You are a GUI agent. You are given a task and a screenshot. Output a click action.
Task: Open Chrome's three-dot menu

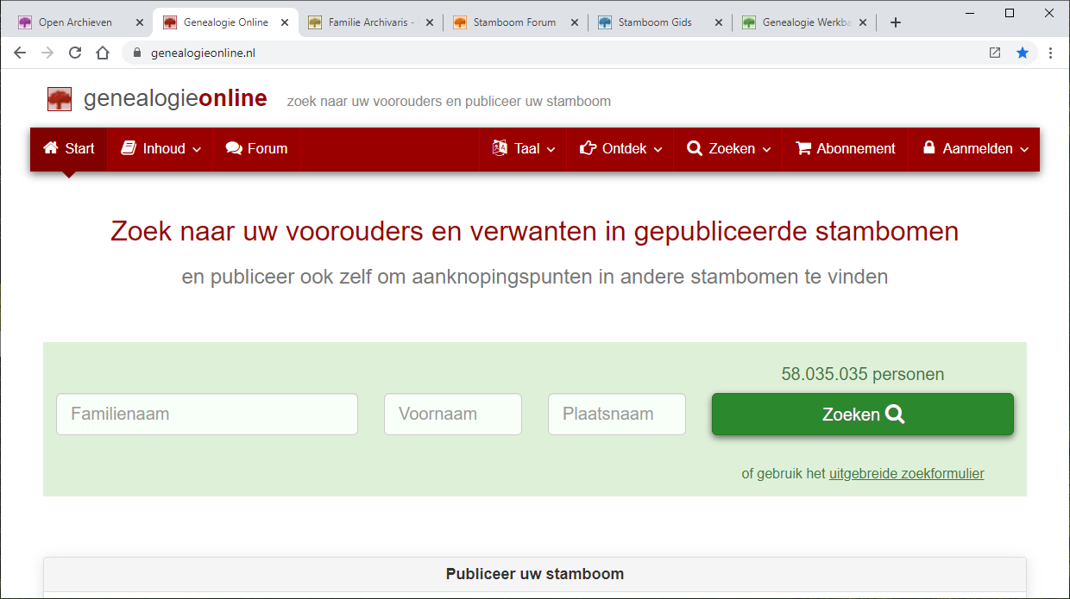coord(1050,53)
